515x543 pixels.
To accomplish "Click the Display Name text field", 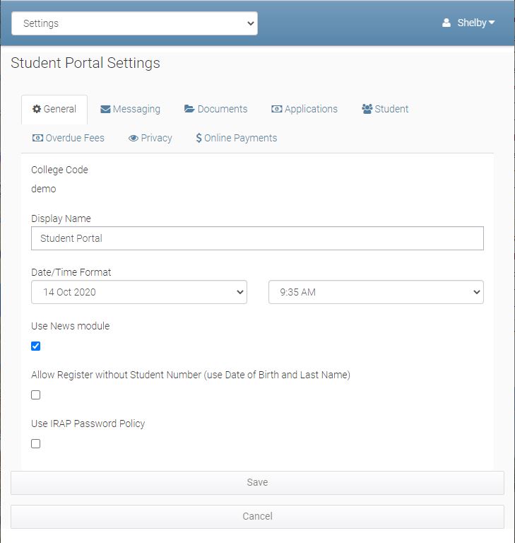I will [257, 238].
